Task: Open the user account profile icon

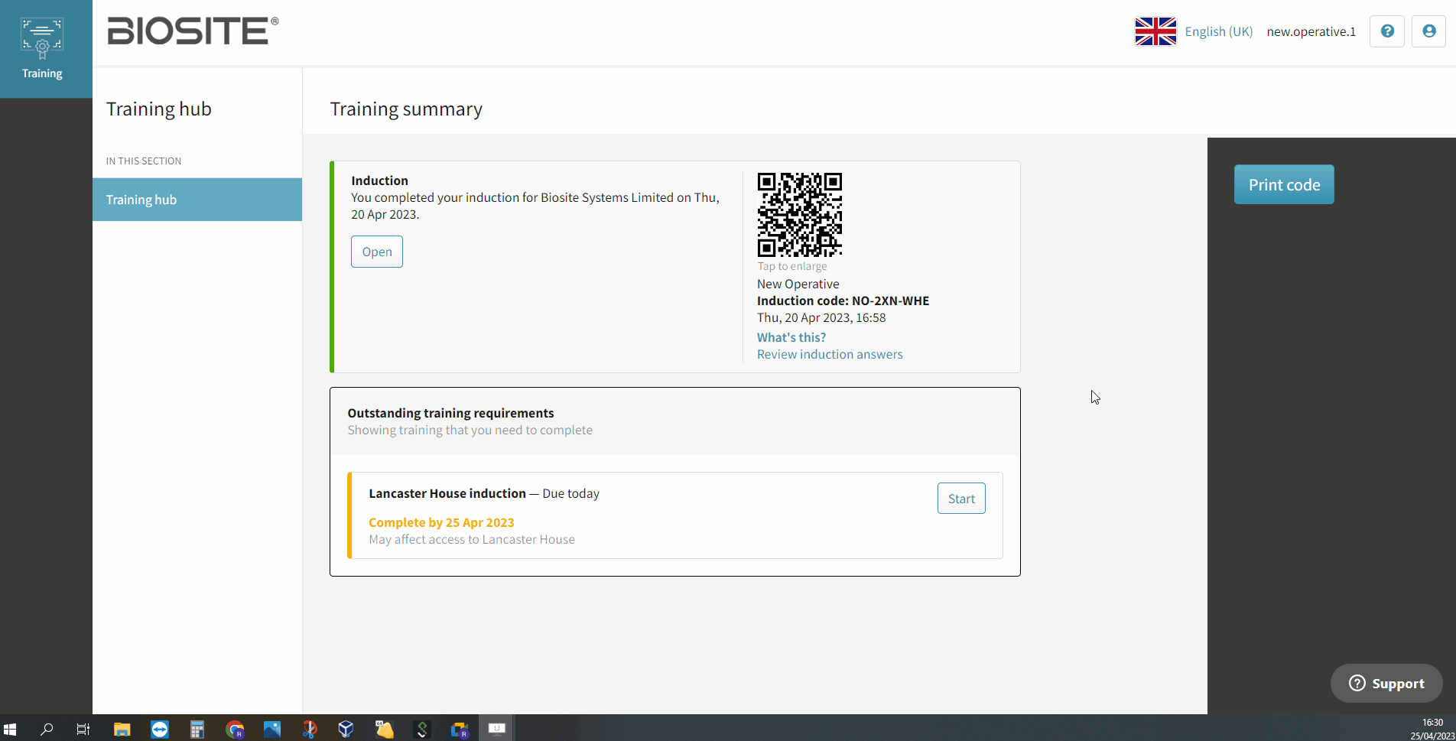Action: pos(1428,31)
